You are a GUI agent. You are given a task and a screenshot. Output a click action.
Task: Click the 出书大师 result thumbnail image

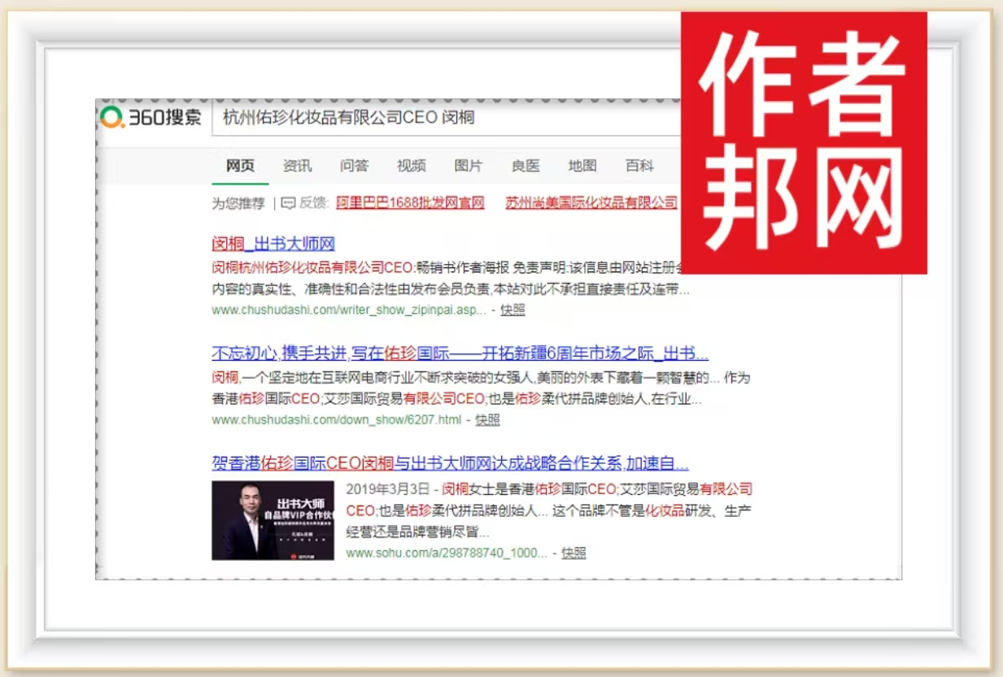273,520
